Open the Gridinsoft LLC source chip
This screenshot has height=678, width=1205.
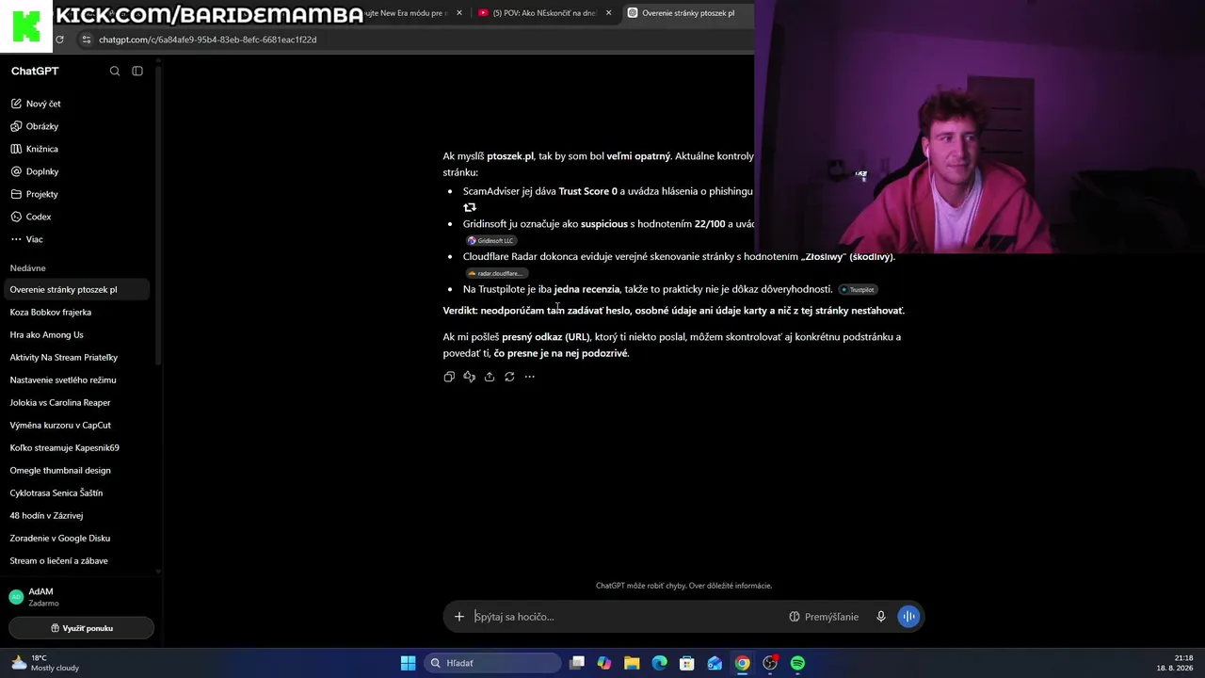coord(490,241)
